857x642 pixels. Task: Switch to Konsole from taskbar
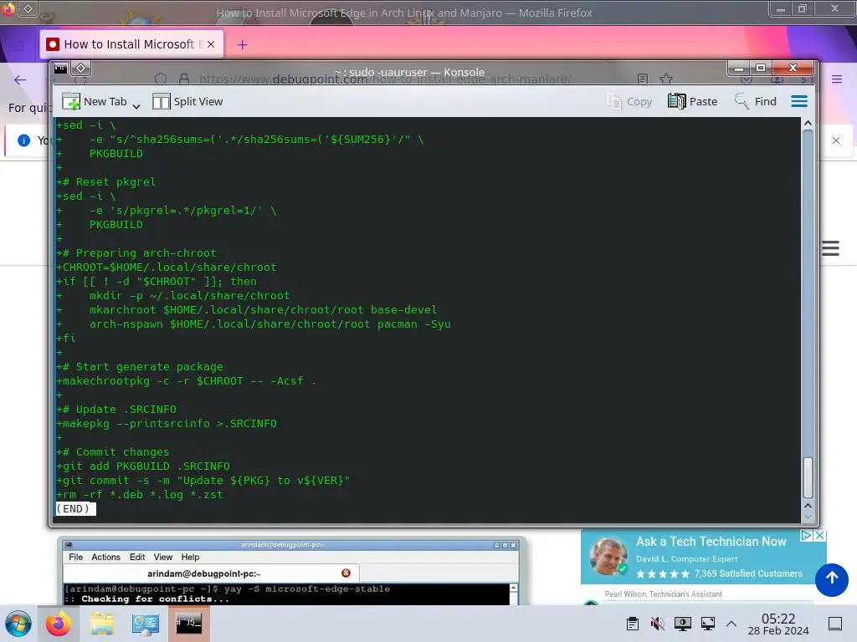pos(188,624)
